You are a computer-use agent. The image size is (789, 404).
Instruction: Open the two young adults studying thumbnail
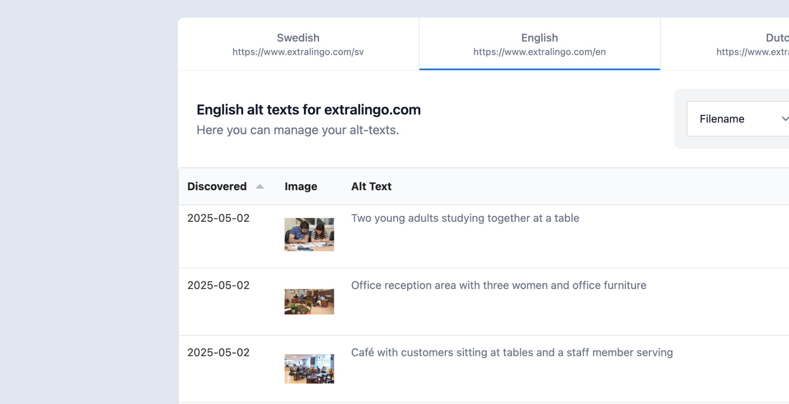pos(309,234)
